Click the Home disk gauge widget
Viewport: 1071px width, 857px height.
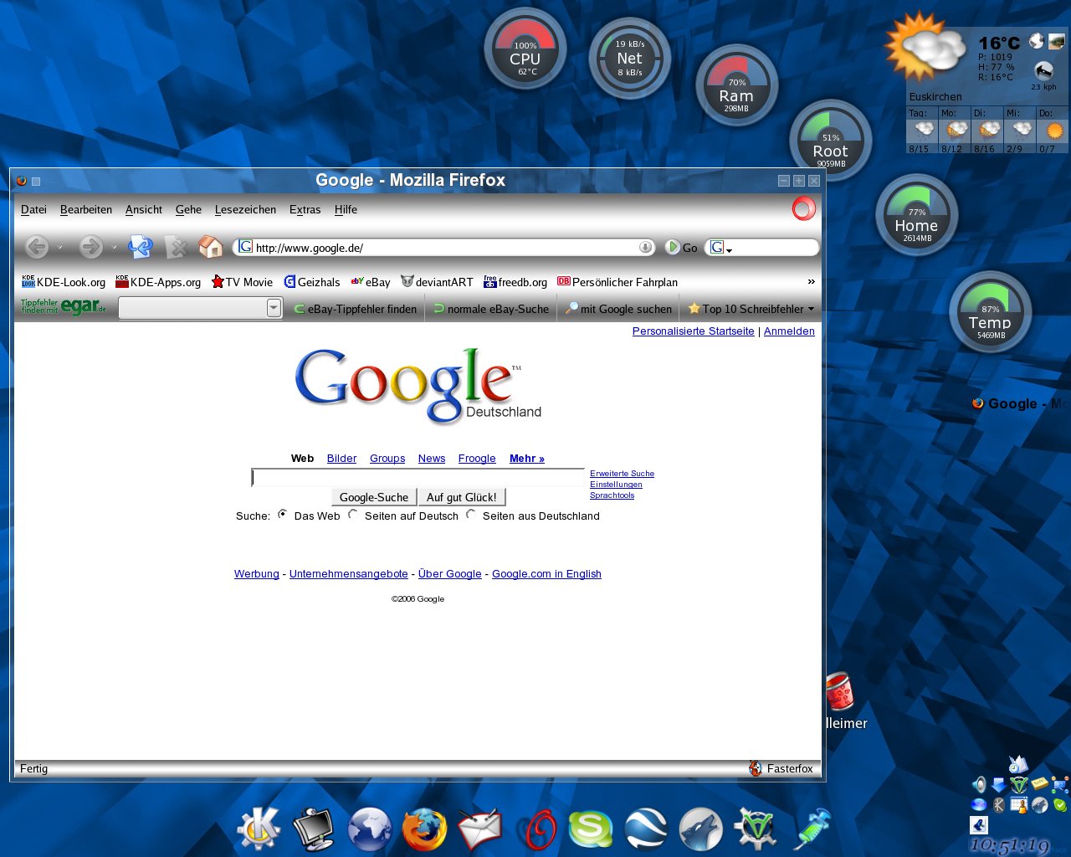point(916,215)
